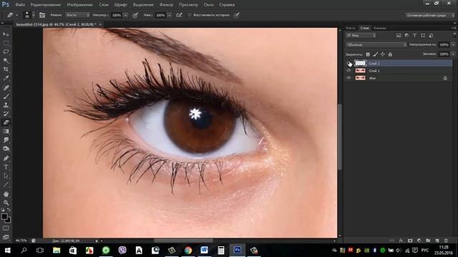Open the eraser opacity slider dropdown arrow
Viewport: 458px width, 257px height.
[x=126, y=15]
